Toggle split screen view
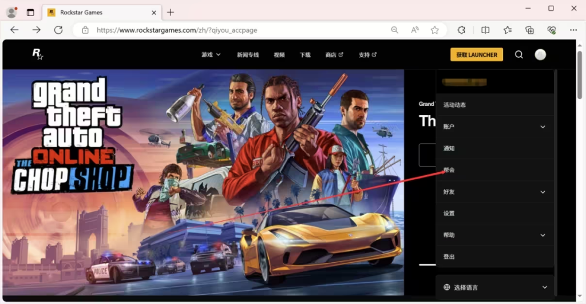This screenshot has height=304, width=586. 485,30
